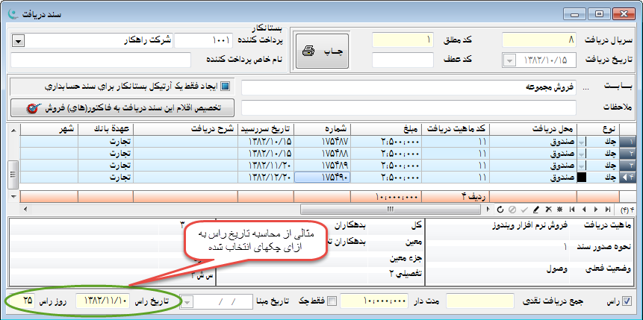Expand the تاریخ مبنا date dropdown

(186, 301)
